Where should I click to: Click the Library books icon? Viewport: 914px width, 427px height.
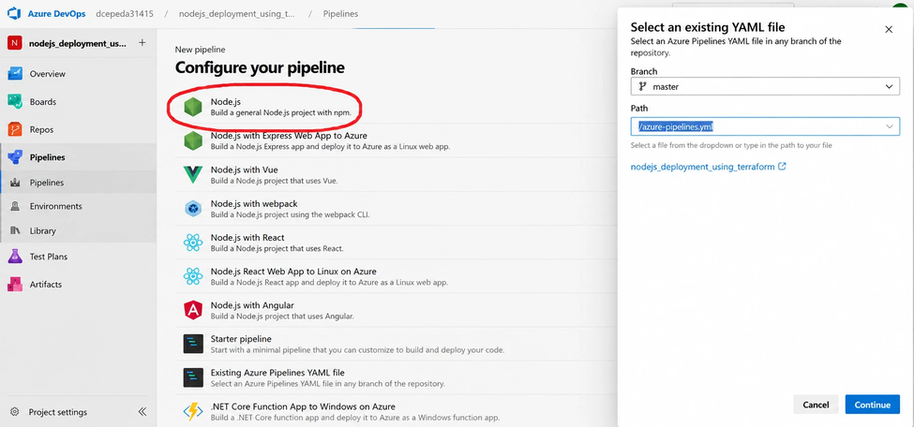tap(15, 230)
